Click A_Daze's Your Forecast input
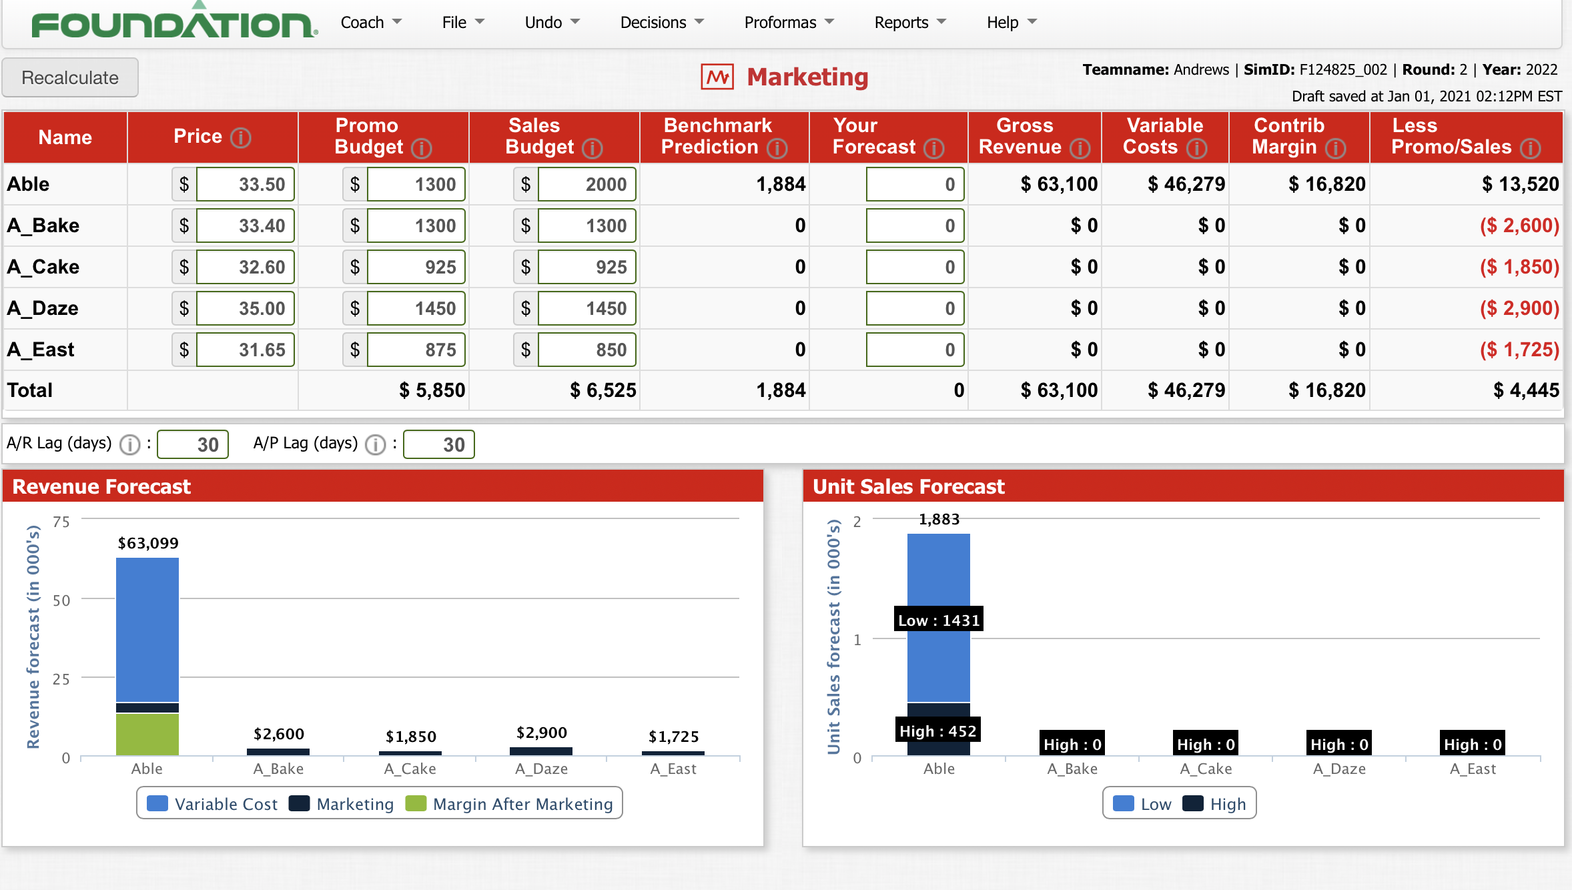This screenshot has height=890, width=1572. click(915, 308)
